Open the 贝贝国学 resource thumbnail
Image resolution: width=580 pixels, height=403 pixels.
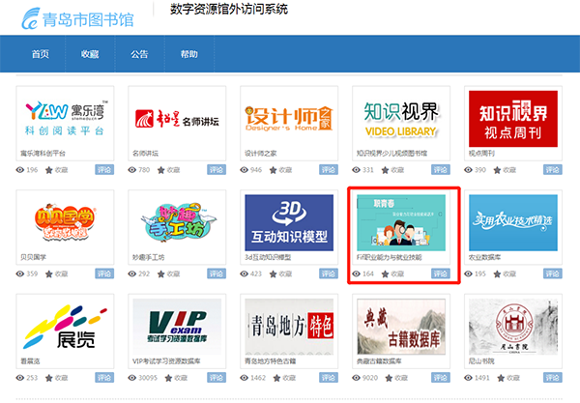(x=65, y=222)
